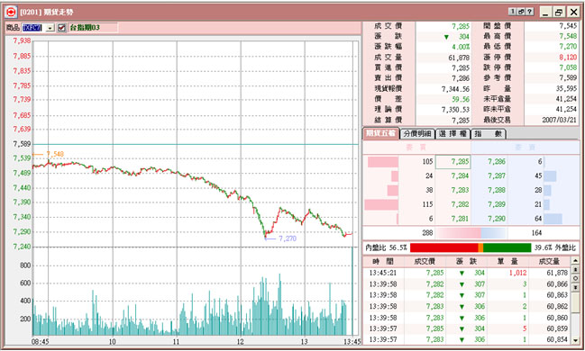Click the circle icon in trade list scrollbar
The image size is (585, 351).
click(x=575, y=278)
